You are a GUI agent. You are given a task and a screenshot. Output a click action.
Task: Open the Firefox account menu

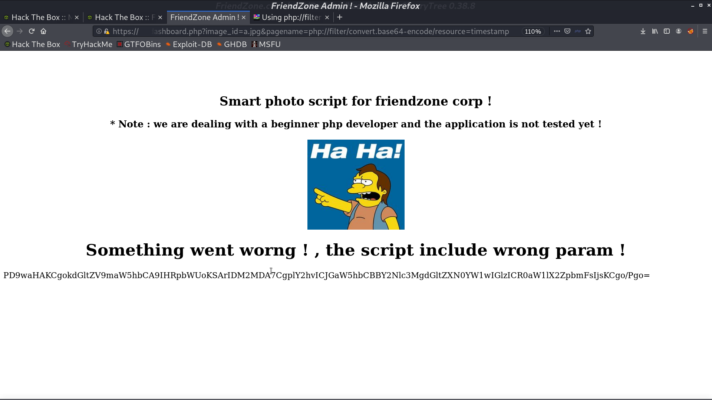(x=679, y=31)
